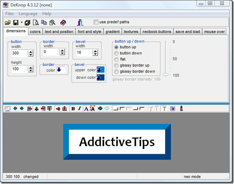Screen dimensions: 234x184
Task: Click the monitor screen icon in lower toolbar
Action: click(x=7, y=109)
